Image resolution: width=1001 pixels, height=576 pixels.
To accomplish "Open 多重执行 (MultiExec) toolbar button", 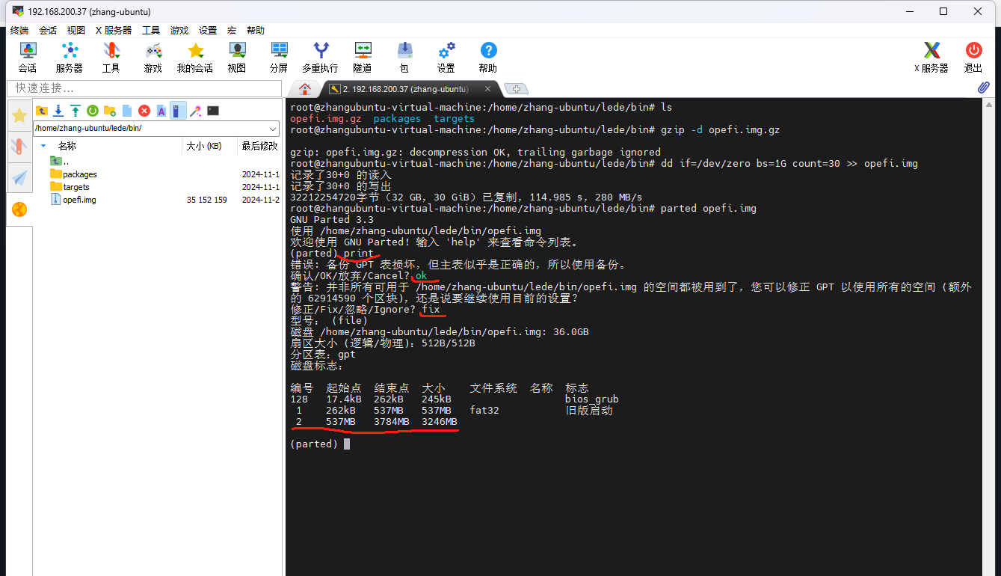I will point(320,57).
